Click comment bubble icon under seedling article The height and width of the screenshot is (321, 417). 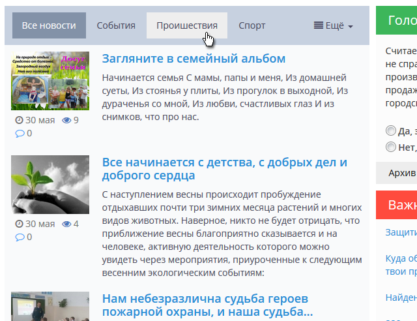pos(20,237)
